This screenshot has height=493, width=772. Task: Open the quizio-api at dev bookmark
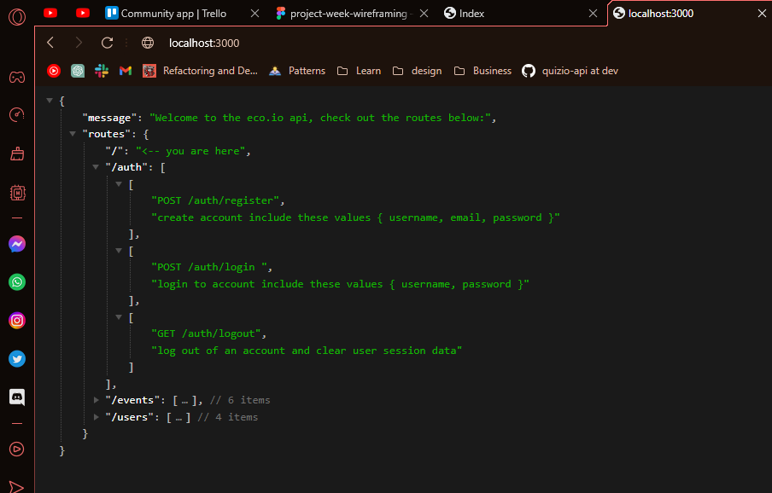point(570,71)
